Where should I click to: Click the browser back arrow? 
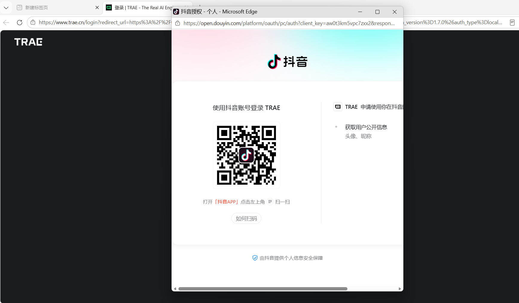[x=6, y=22]
